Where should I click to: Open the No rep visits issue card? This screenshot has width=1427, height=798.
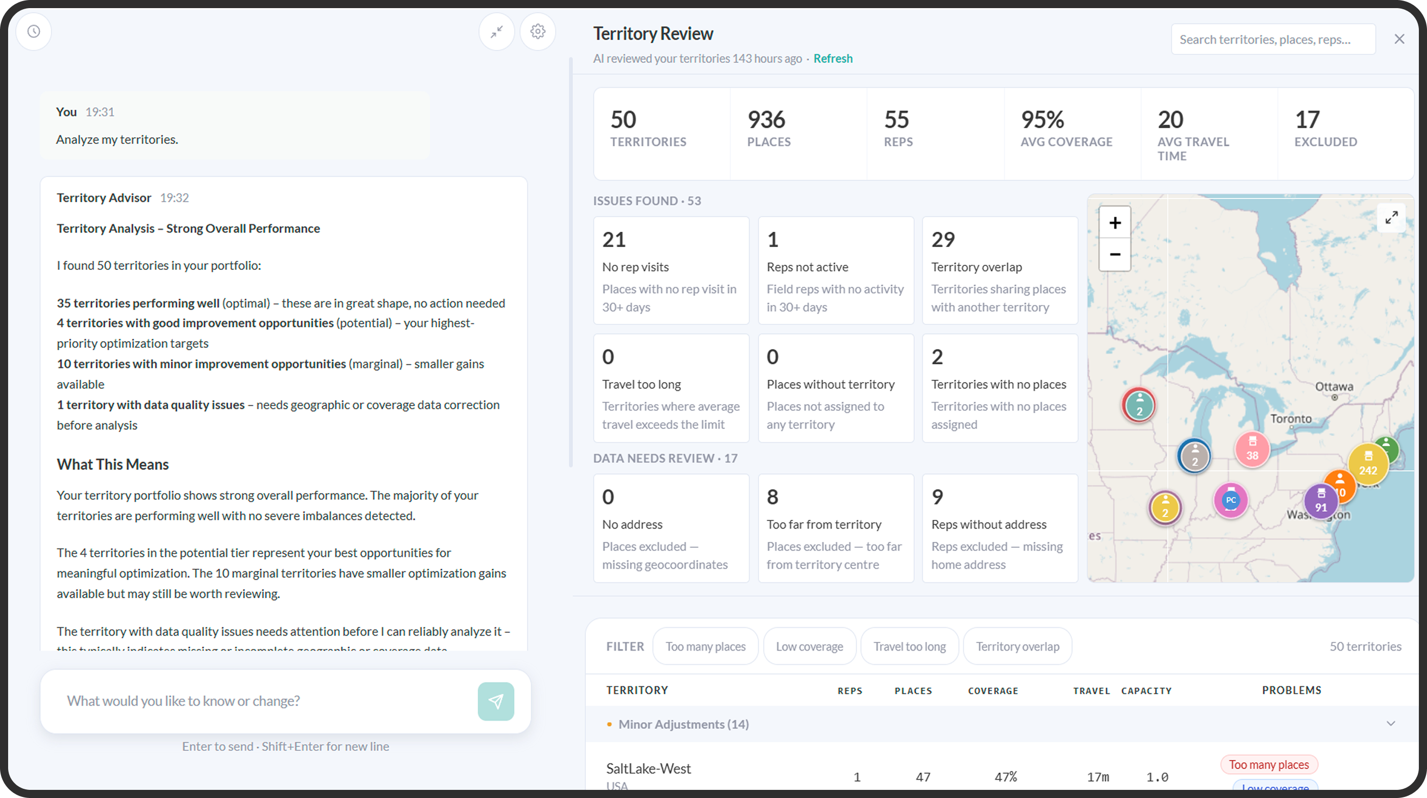[x=671, y=271]
